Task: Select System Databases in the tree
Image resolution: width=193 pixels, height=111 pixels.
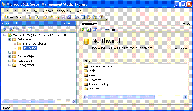Action: pyautogui.click(x=34, y=44)
